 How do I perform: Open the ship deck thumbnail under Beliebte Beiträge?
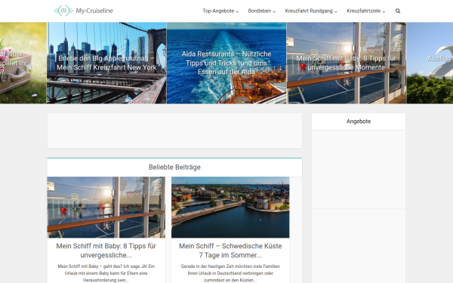coord(106,208)
